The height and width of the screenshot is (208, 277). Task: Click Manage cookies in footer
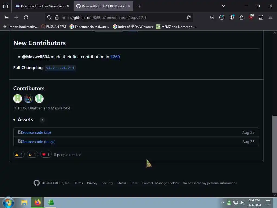(167, 183)
